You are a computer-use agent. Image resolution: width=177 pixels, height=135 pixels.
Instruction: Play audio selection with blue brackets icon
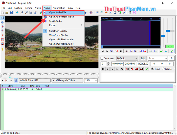[x=112, y=51]
